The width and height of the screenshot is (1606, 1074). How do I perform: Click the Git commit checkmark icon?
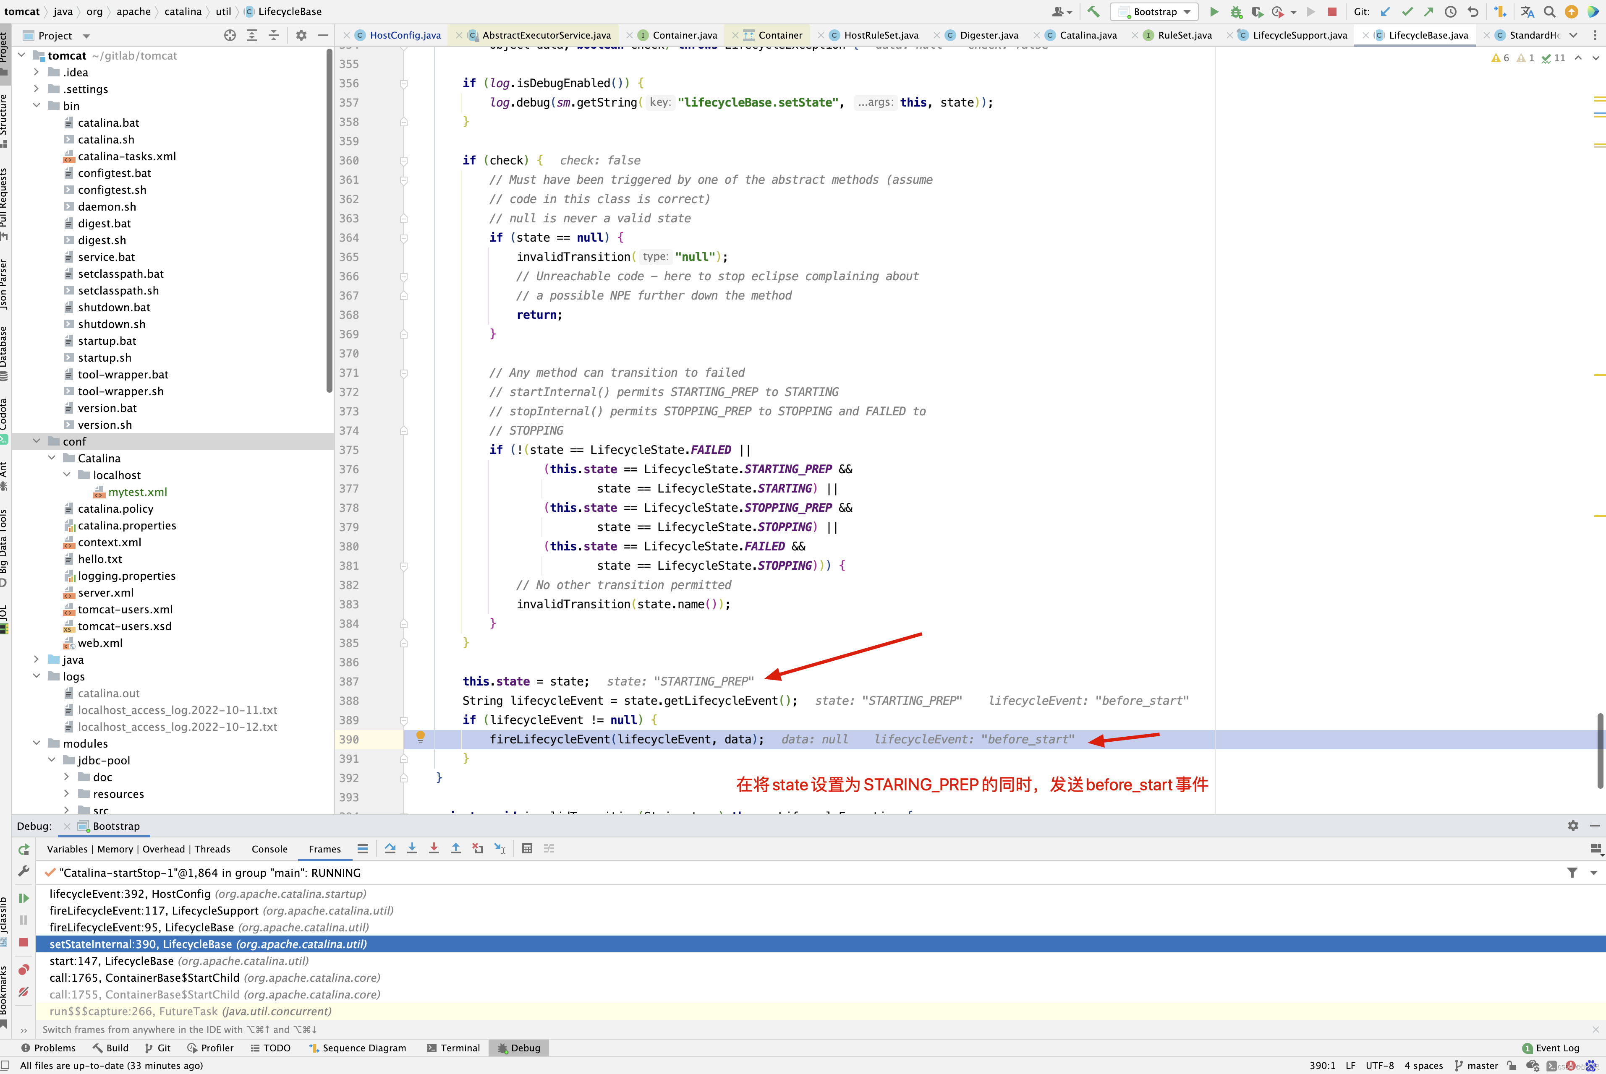(1407, 12)
